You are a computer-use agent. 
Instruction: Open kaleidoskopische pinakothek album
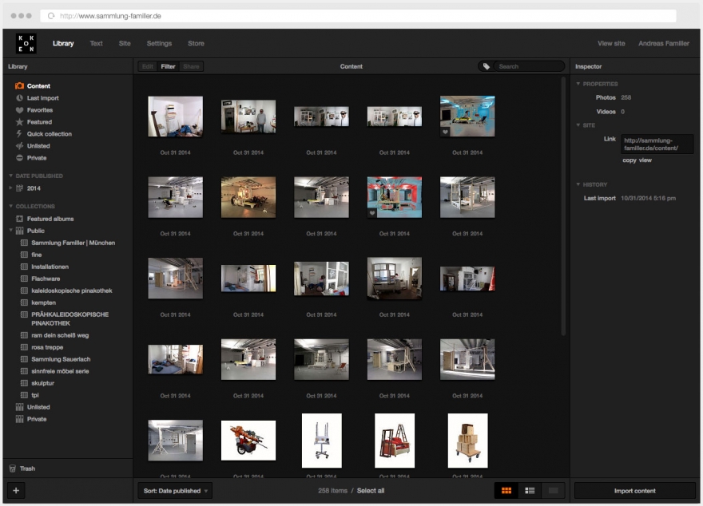point(72,291)
